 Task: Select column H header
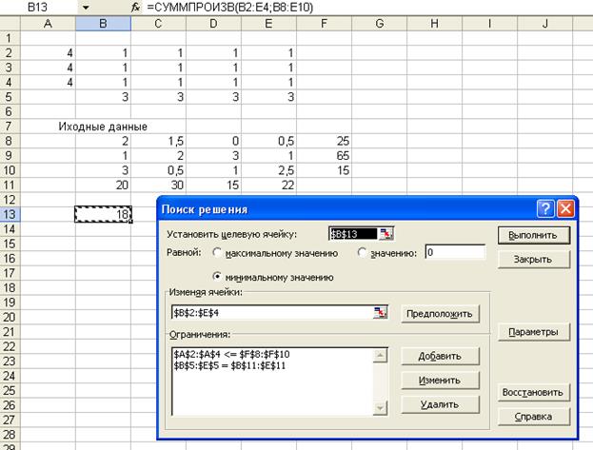tap(435, 24)
